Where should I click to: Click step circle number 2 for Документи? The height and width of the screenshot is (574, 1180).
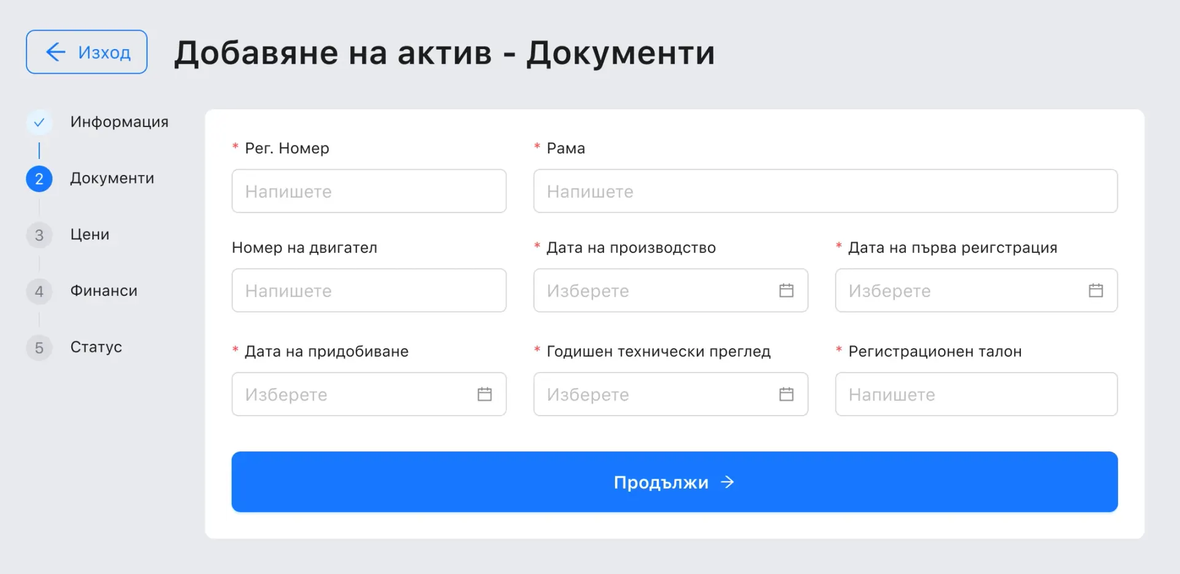click(39, 179)
